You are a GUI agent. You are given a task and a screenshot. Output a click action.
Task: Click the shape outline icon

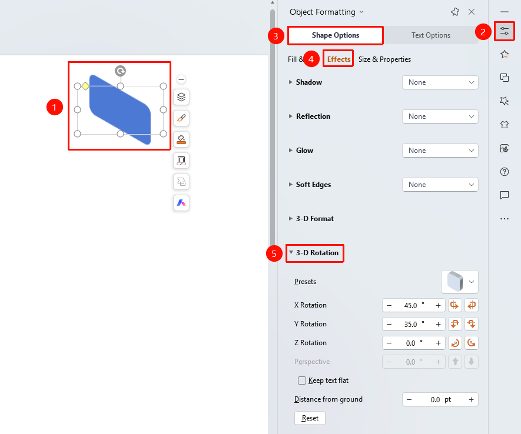(x=181, y=161)
